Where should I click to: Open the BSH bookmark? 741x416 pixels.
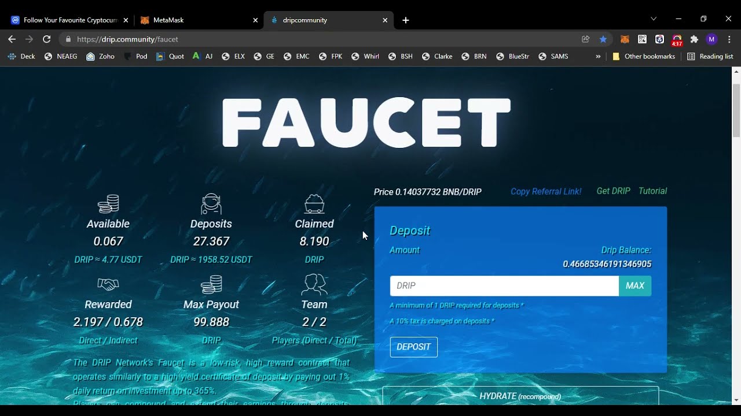click(x=401, y=57)
